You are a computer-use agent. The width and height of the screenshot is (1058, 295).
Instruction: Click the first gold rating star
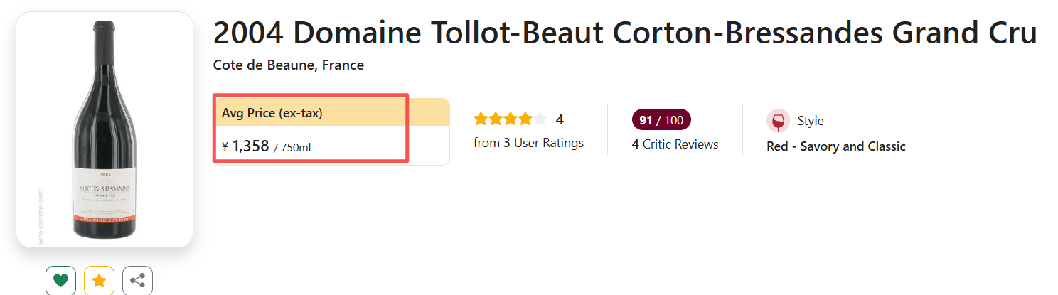(481, 119)
